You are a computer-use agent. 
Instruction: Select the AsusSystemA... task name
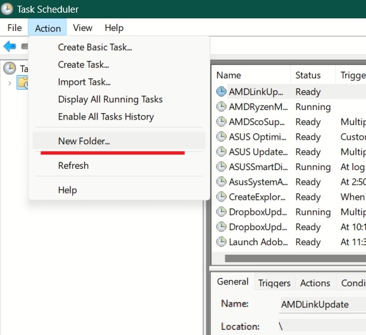[x=258, y=182]
